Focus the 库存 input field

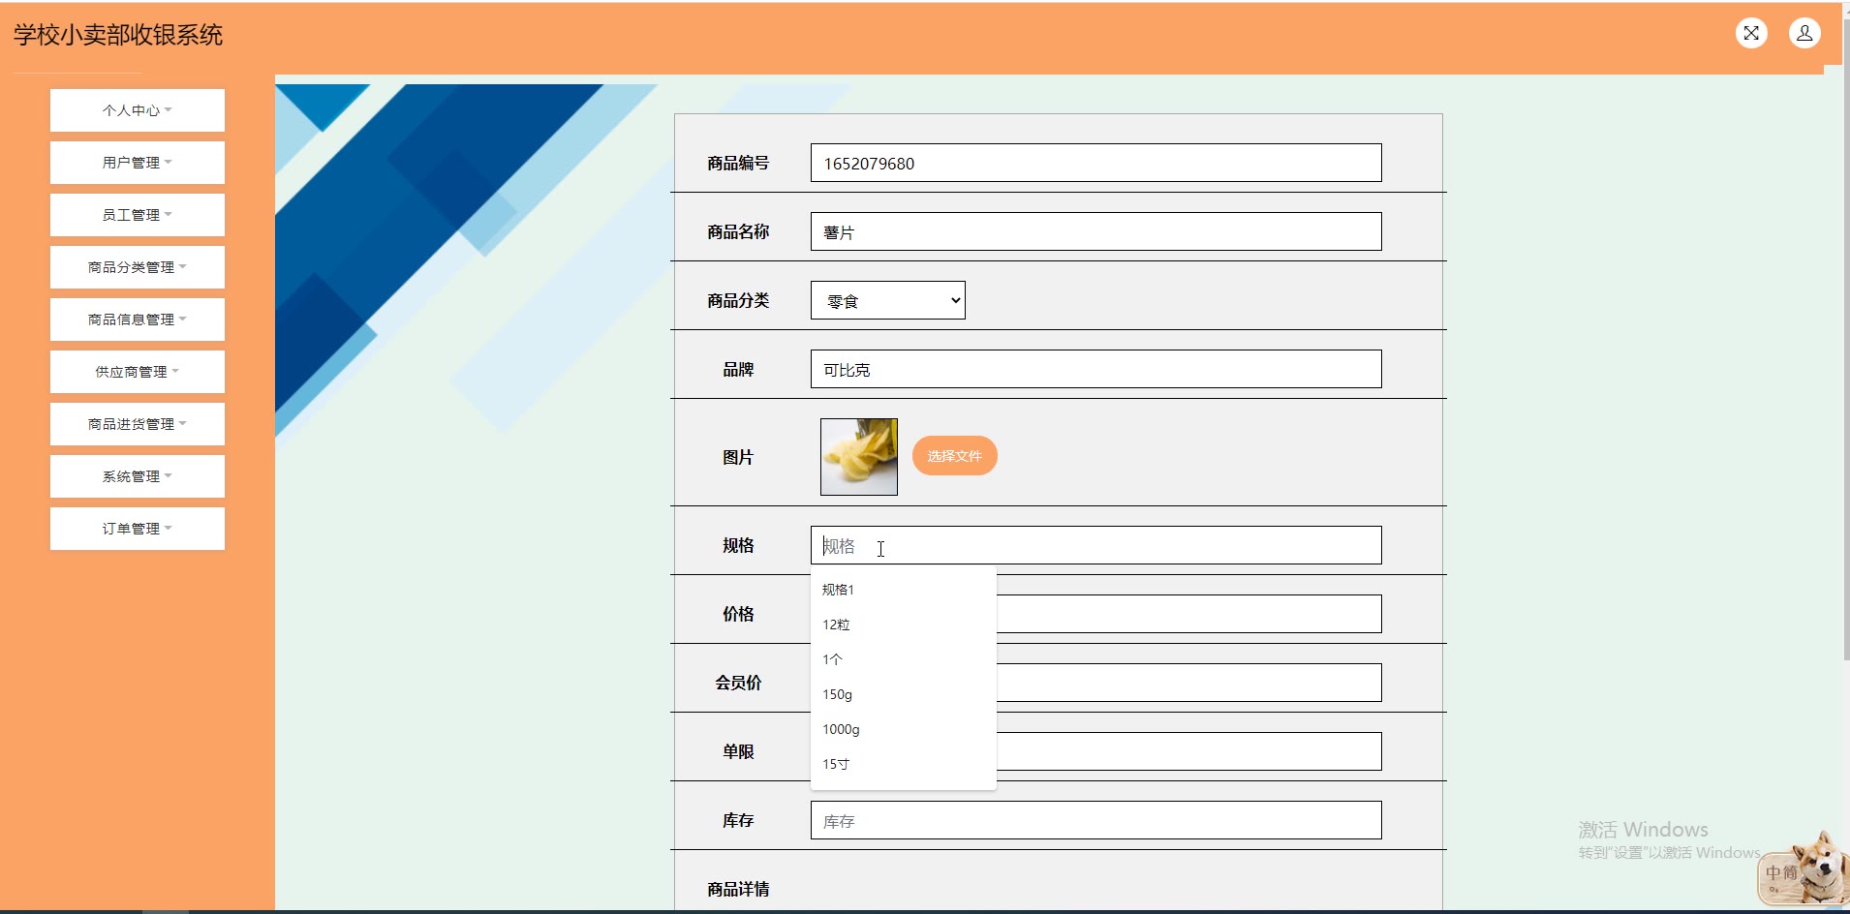pyautogui.click(x=1096, y=820)
